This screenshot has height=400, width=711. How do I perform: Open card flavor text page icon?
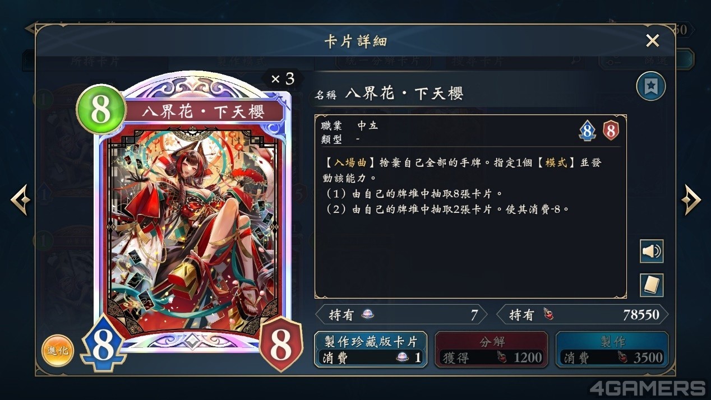(x=652, y=285)
